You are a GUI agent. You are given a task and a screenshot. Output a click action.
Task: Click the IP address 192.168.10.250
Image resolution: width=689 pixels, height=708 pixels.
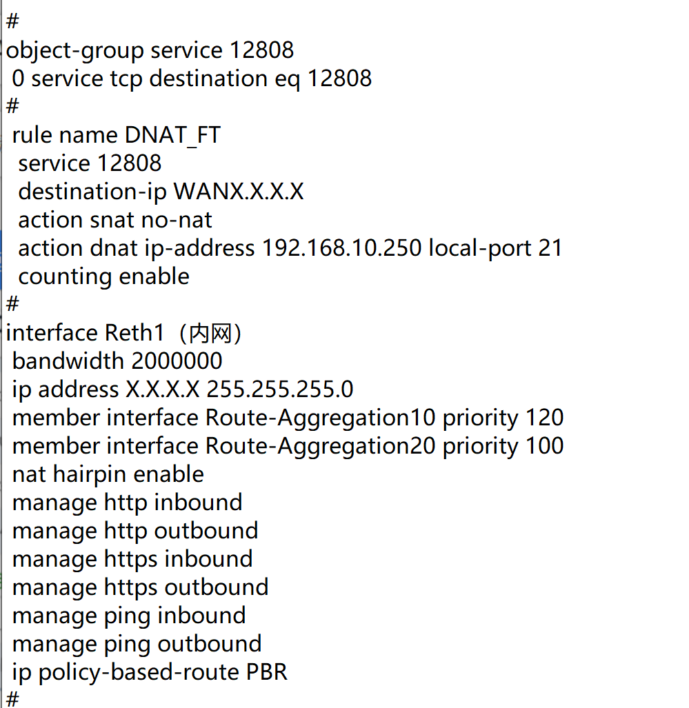click(x=341, y=248)
